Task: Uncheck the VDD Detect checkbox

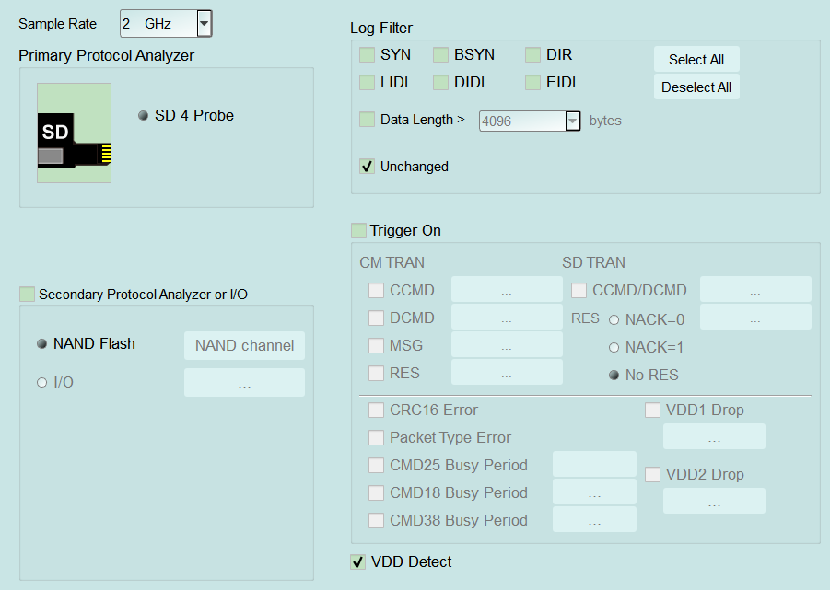Action: [357, 561]
